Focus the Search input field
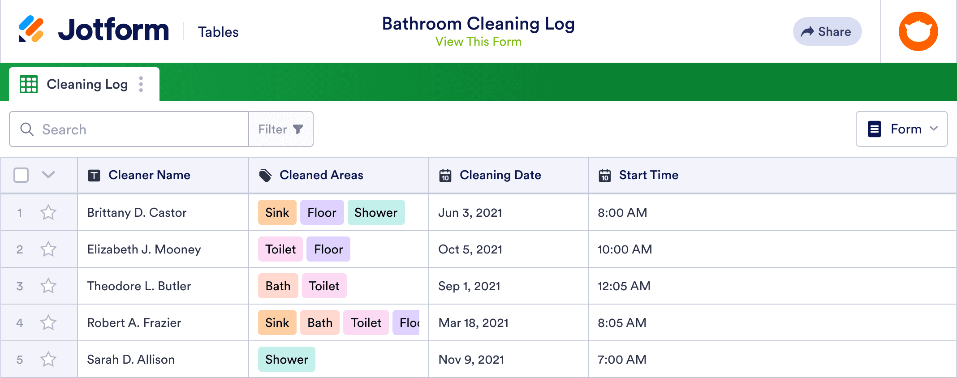Image resolution: width=957 pixels, height=378 pixels. coord(139,129)
